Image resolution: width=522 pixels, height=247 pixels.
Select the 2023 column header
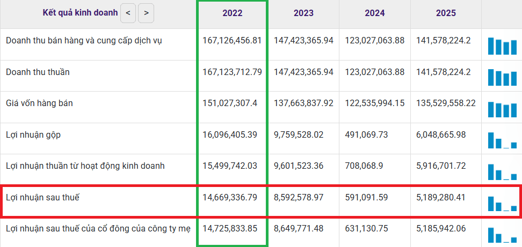(303, 13)
